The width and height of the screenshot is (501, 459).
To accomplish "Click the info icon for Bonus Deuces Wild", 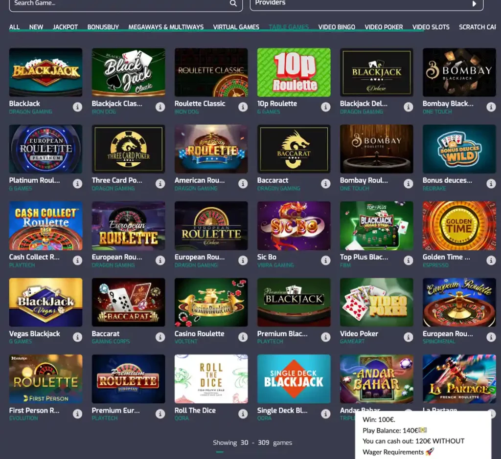I will pyautogui.click(x=491, y=183).
